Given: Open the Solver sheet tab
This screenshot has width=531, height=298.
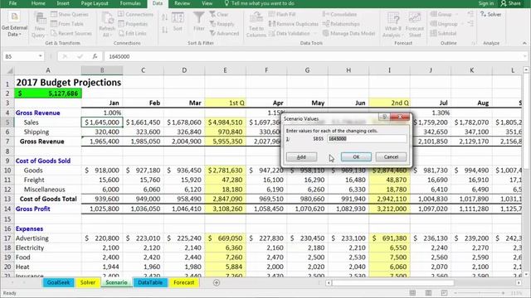Looking at the screenshot, I should (88, 282).
